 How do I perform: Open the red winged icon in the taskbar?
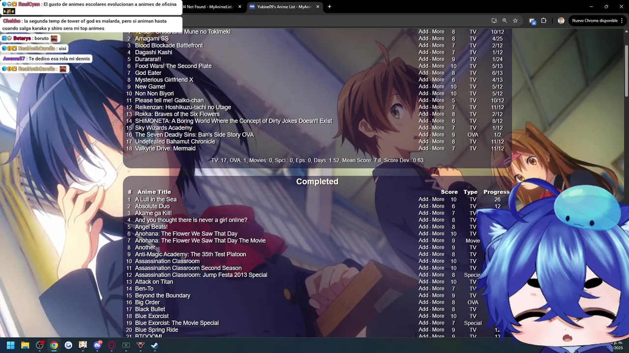(140, 345)
